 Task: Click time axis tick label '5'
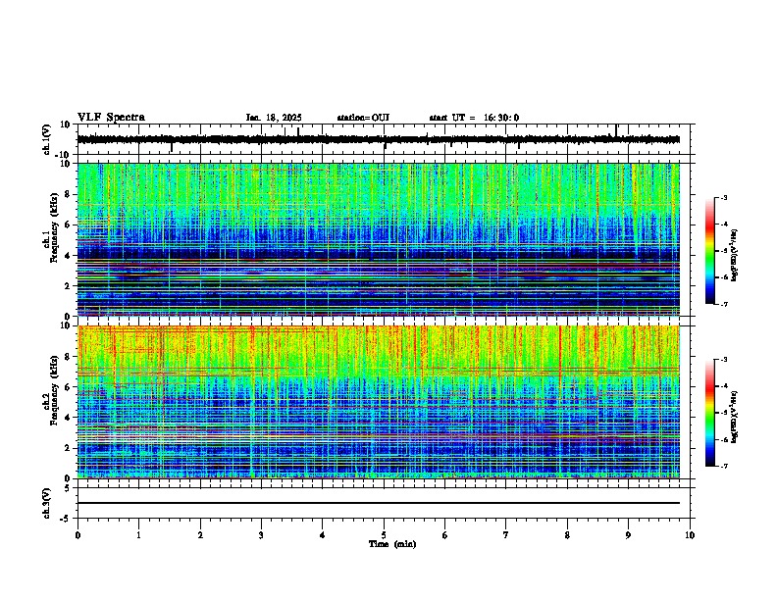(x=384, y=535)
